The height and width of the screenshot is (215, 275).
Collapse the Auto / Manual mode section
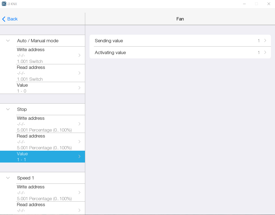click(x=8, y=41)
